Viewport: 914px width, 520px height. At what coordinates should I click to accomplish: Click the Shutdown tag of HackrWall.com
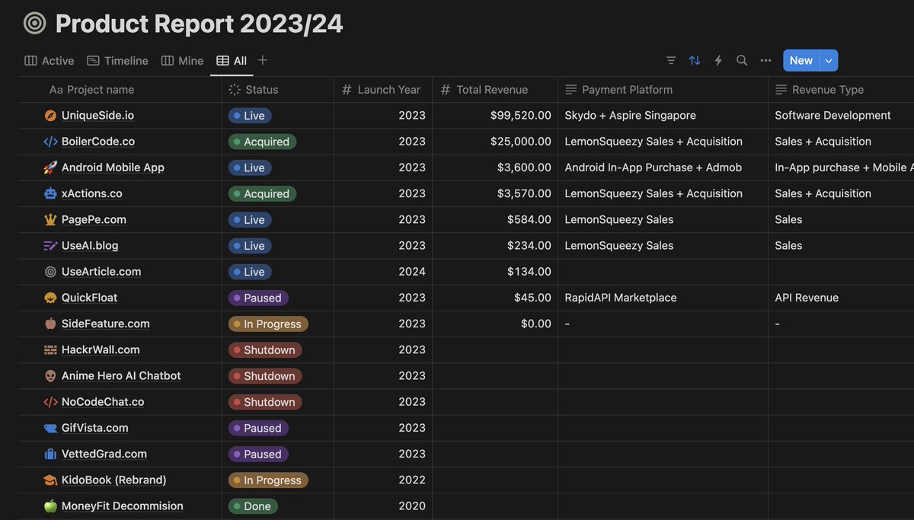point(265,349)
